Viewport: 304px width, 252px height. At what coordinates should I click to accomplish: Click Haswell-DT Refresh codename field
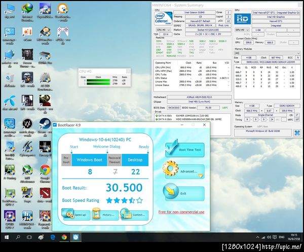(x=200, y=21)
